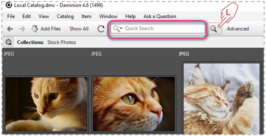
Task: Click the Show All button
Action: tap(79, 29)
